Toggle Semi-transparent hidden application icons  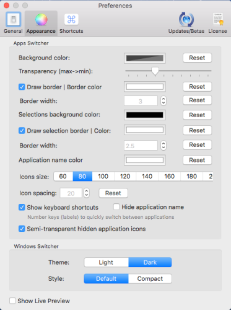22,229
